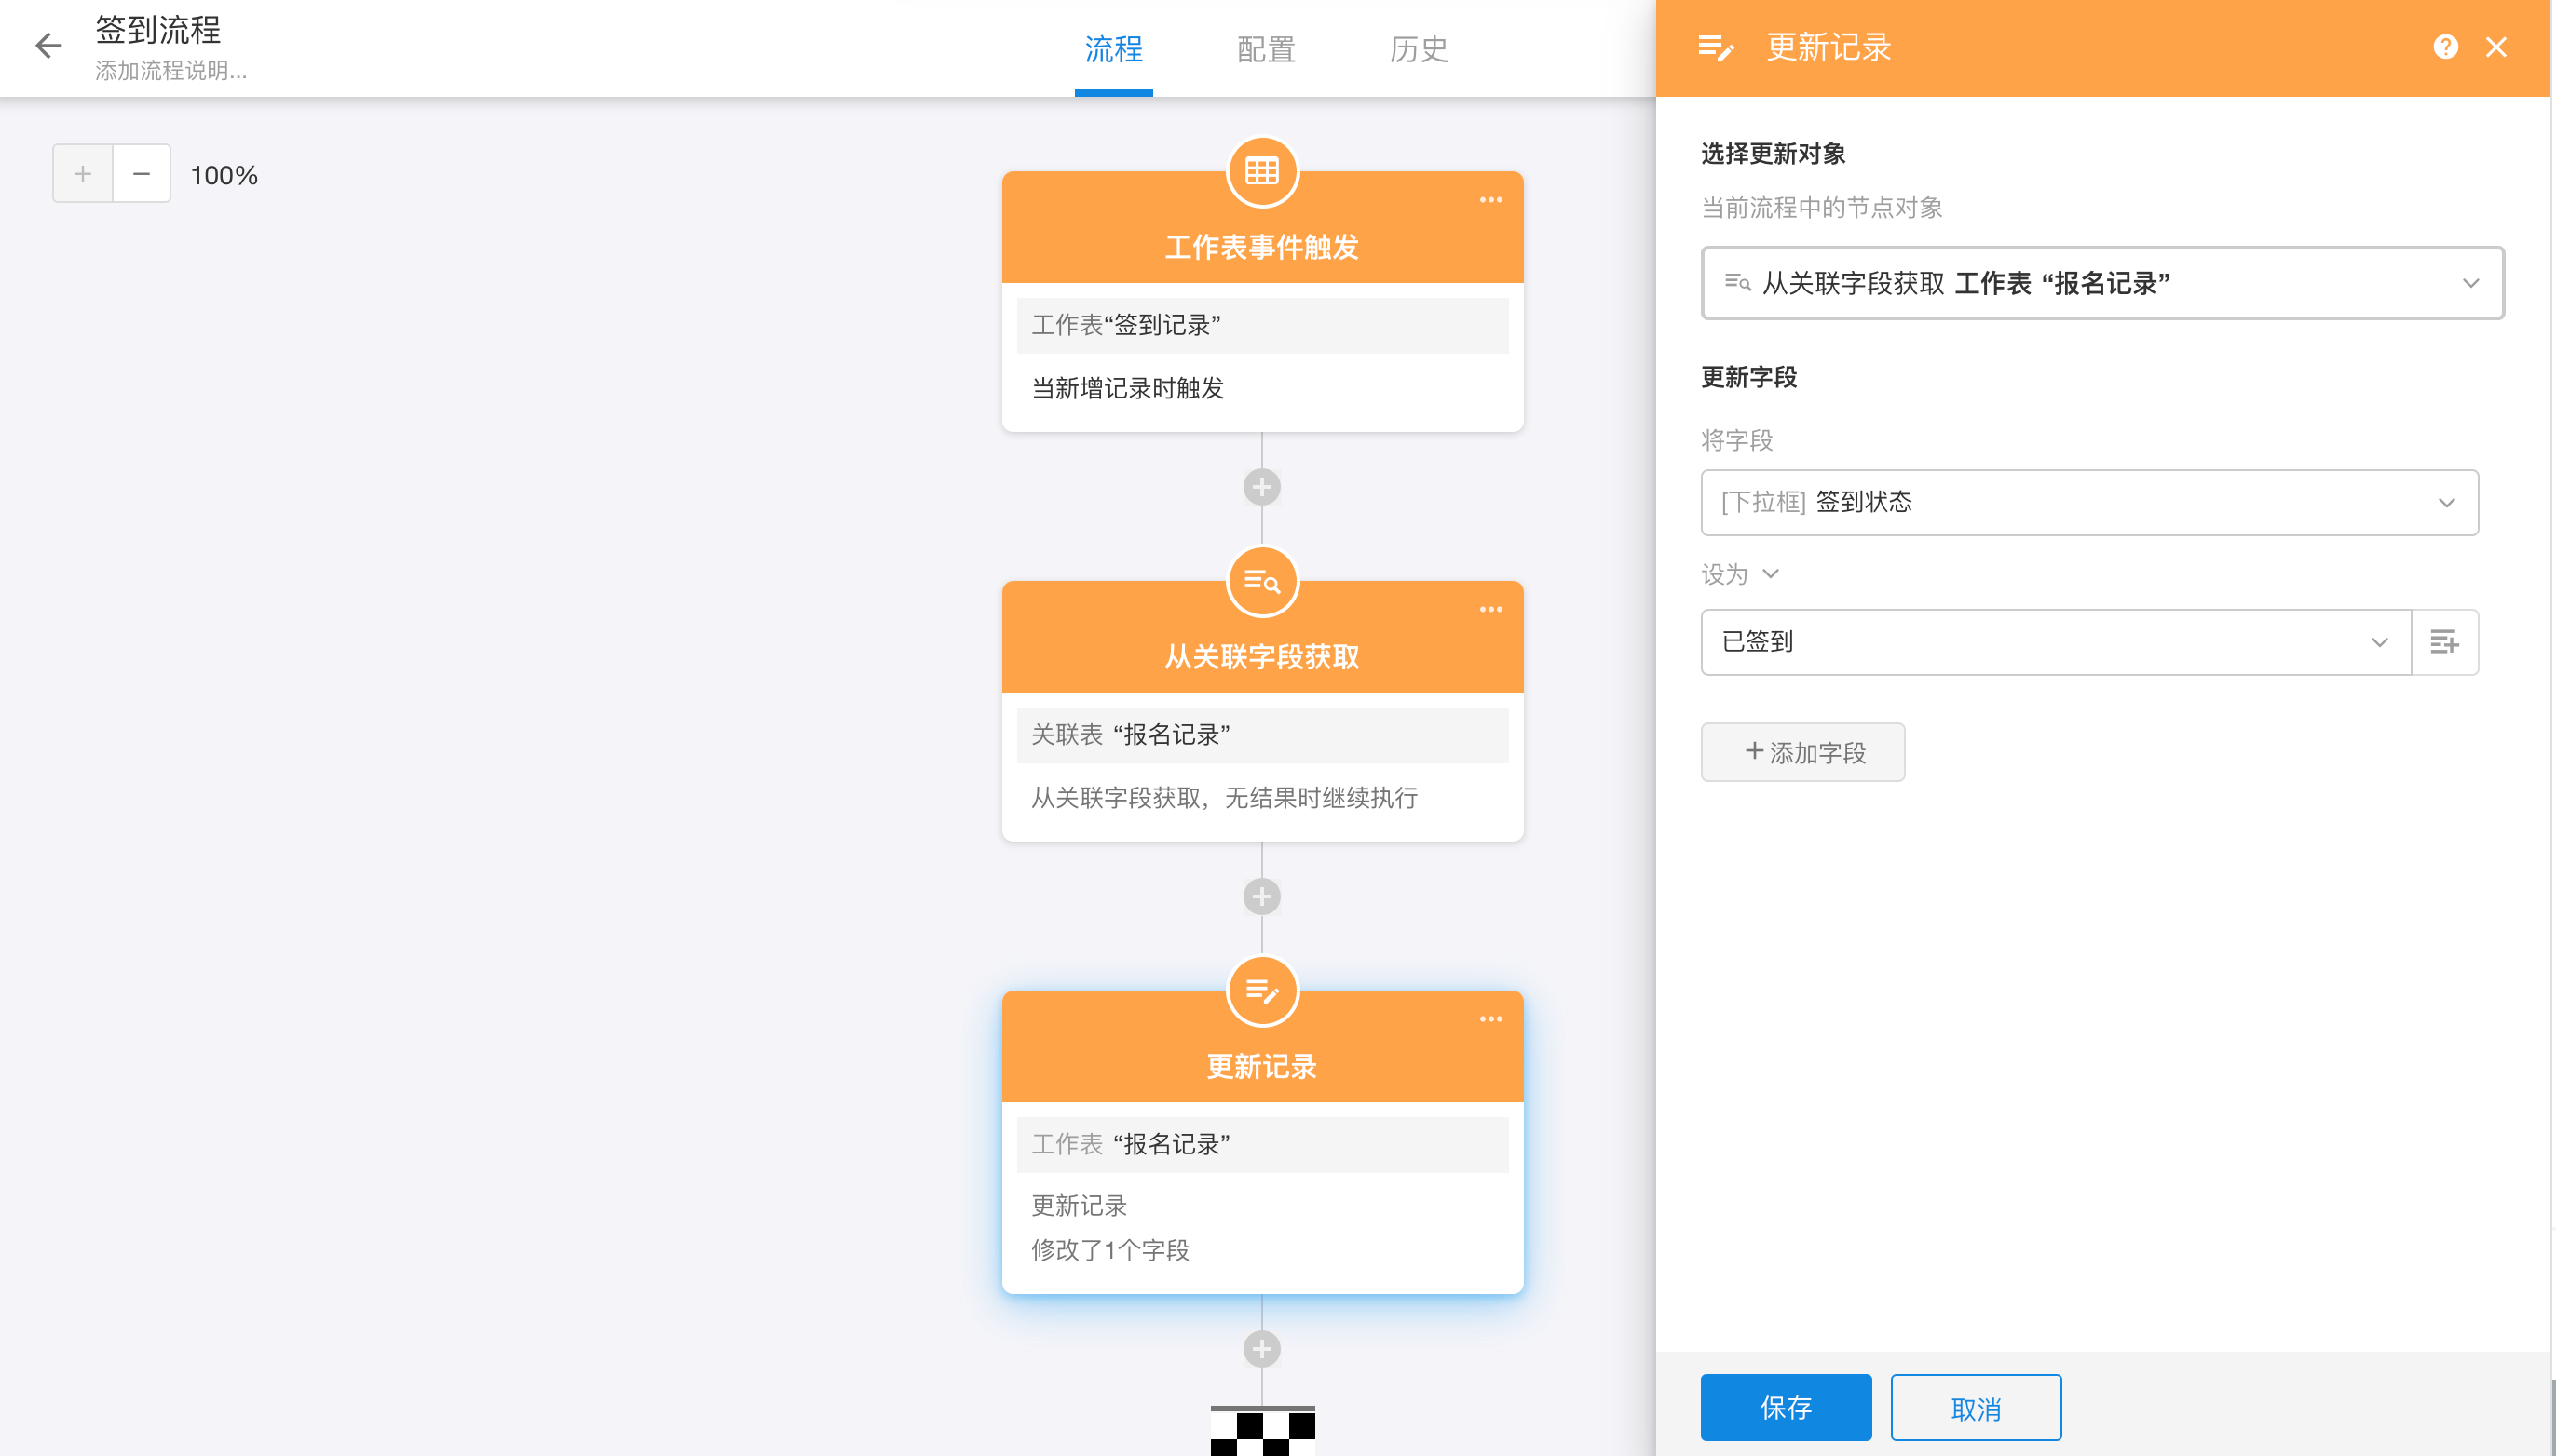Open more options on 从关联字段获取 node

click(1490, 610)
